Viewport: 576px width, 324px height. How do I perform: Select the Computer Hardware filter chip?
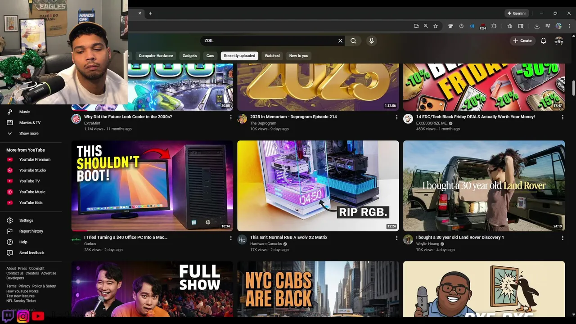click(156, 56)
